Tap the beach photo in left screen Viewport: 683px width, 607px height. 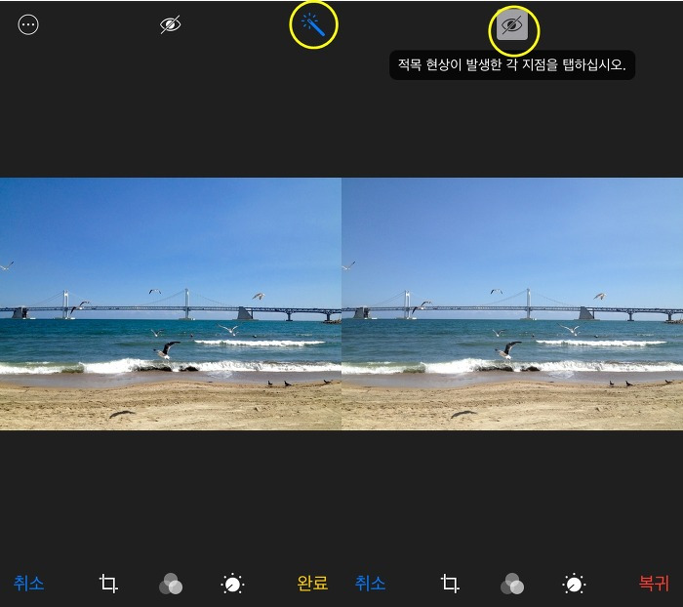(x=171, y=303)
